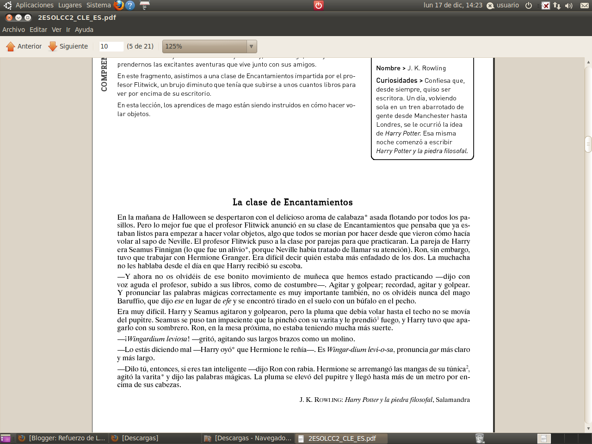Switch to 2ESOLCC2_CLE_ES.pdf taskbar entry

point(341,438)
